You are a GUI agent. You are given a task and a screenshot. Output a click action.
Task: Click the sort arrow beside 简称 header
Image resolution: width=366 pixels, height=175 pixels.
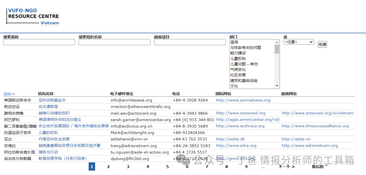click(x=13, y=94)
